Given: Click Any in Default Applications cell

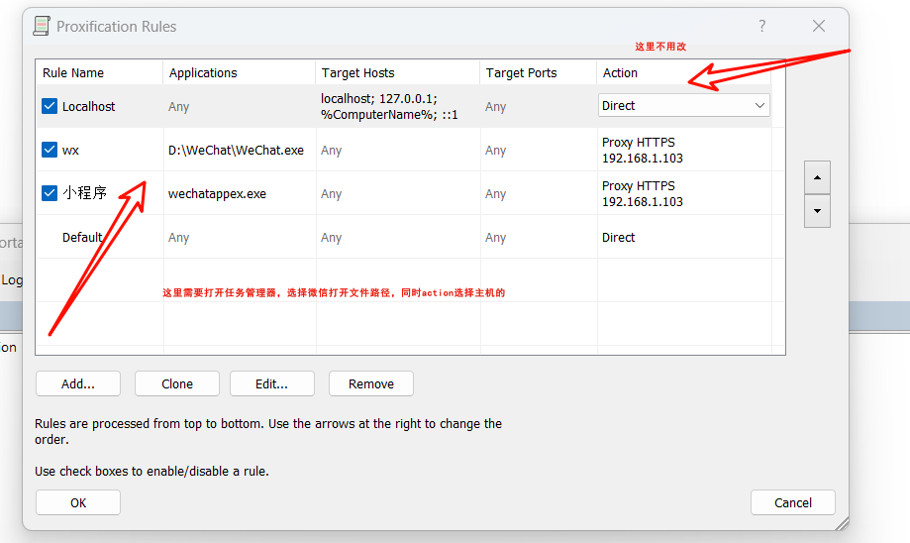Looking at the screenshot, I should (x=179, y=238).
